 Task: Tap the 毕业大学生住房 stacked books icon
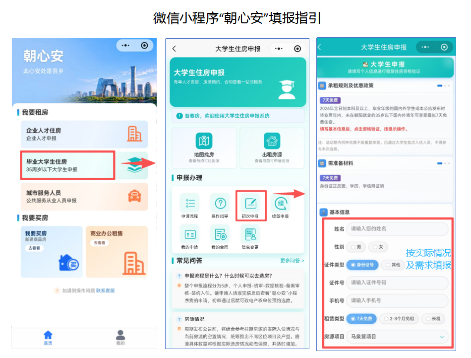[134, 164]
